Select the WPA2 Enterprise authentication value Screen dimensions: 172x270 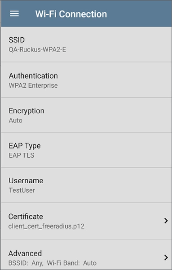33,85
